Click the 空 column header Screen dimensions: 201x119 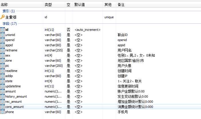pos(68,5)
